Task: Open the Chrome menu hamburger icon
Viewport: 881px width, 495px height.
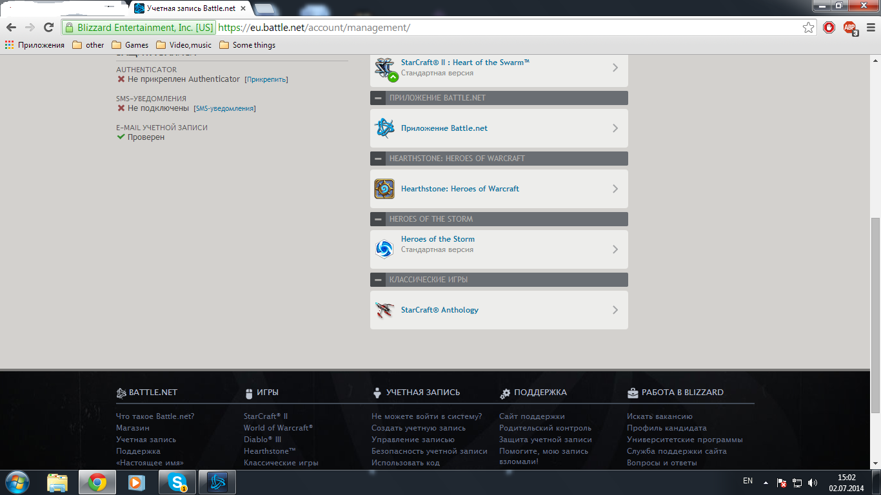Action: click(871, 28)
